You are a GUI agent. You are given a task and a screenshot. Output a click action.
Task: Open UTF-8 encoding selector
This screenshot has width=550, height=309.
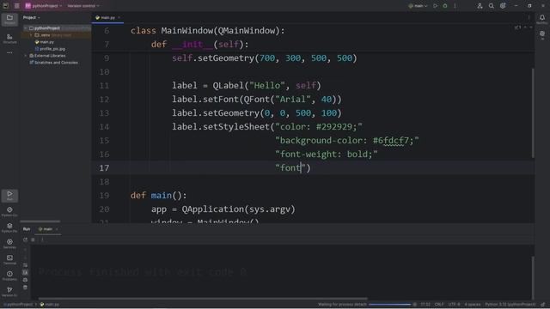[x=454, y=305]
